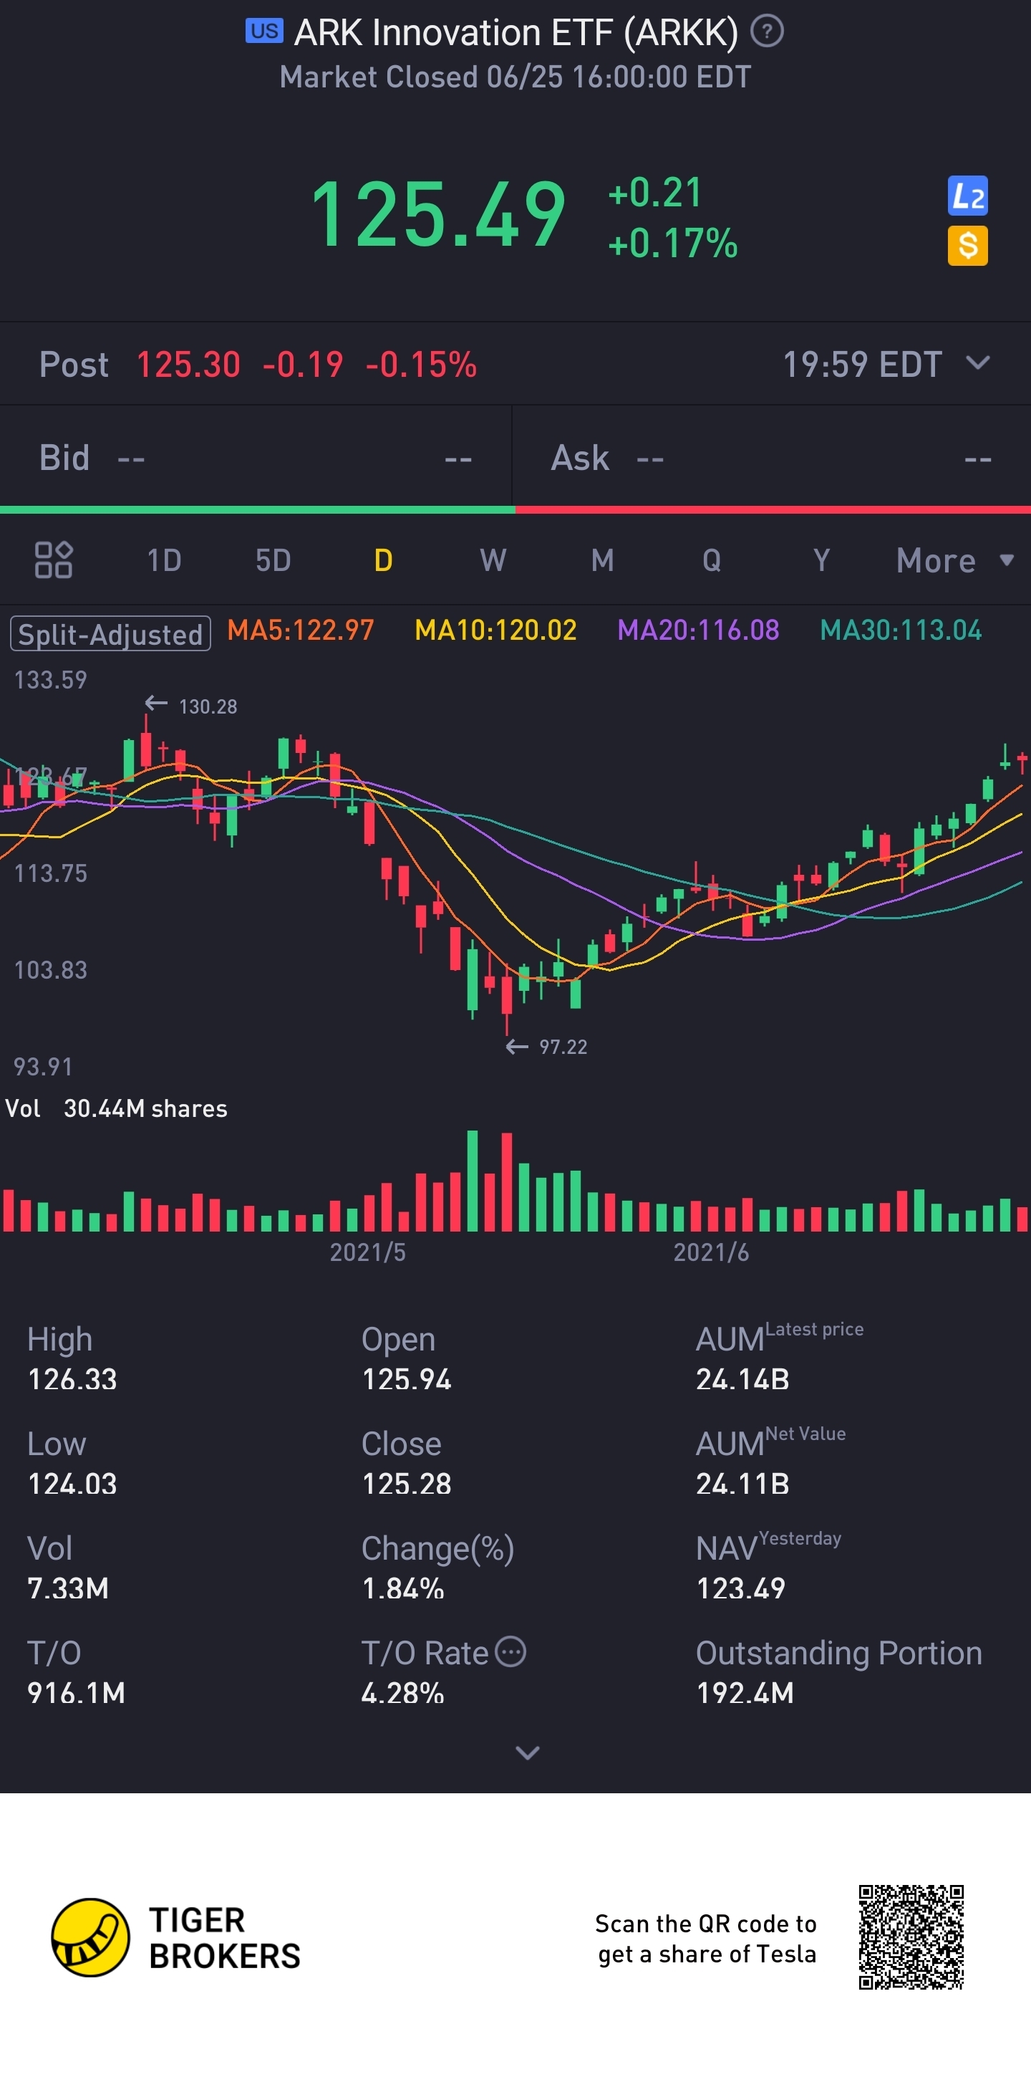Tap the High value 126.33
This screenshot has height=2082, width=1031.
(73, 1380)
